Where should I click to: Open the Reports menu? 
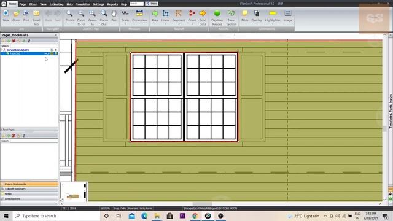pos(112,4)
